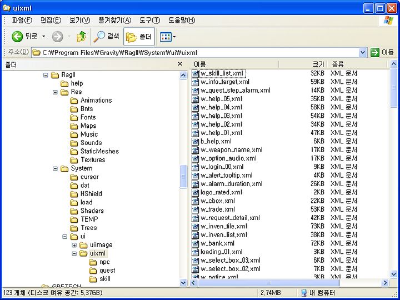Click w_alert_tooltip.xml file name

pyautogui.click(x=227, y=176)
